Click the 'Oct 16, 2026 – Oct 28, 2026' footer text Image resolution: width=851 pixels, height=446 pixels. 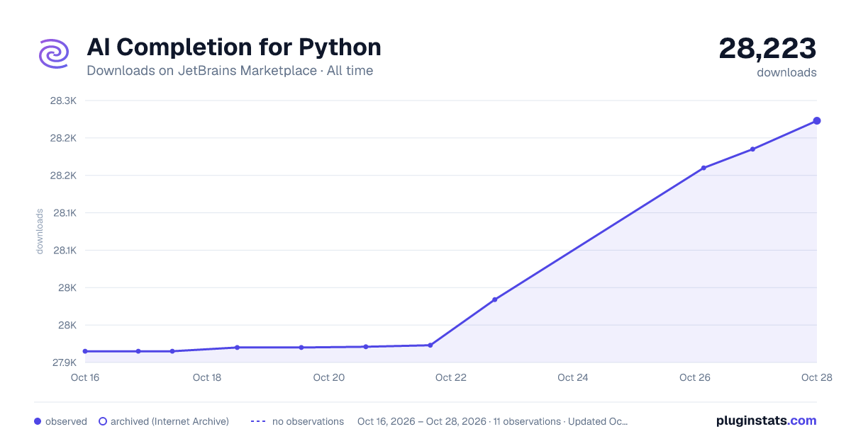tap(422, 421)
